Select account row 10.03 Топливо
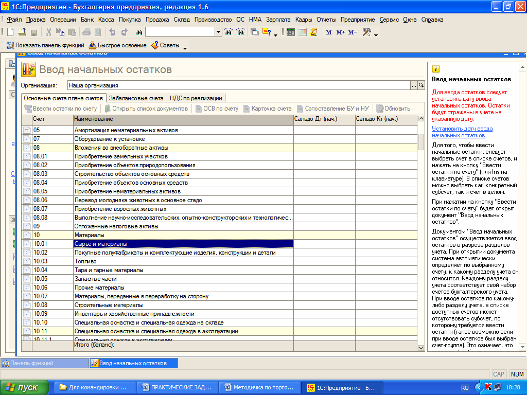The image size is (527, 395). tap(219, 261)
